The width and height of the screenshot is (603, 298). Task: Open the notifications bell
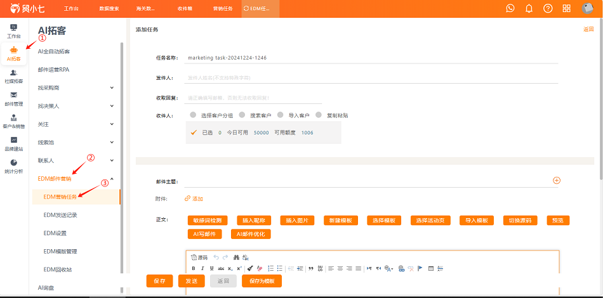coord(529,8)
